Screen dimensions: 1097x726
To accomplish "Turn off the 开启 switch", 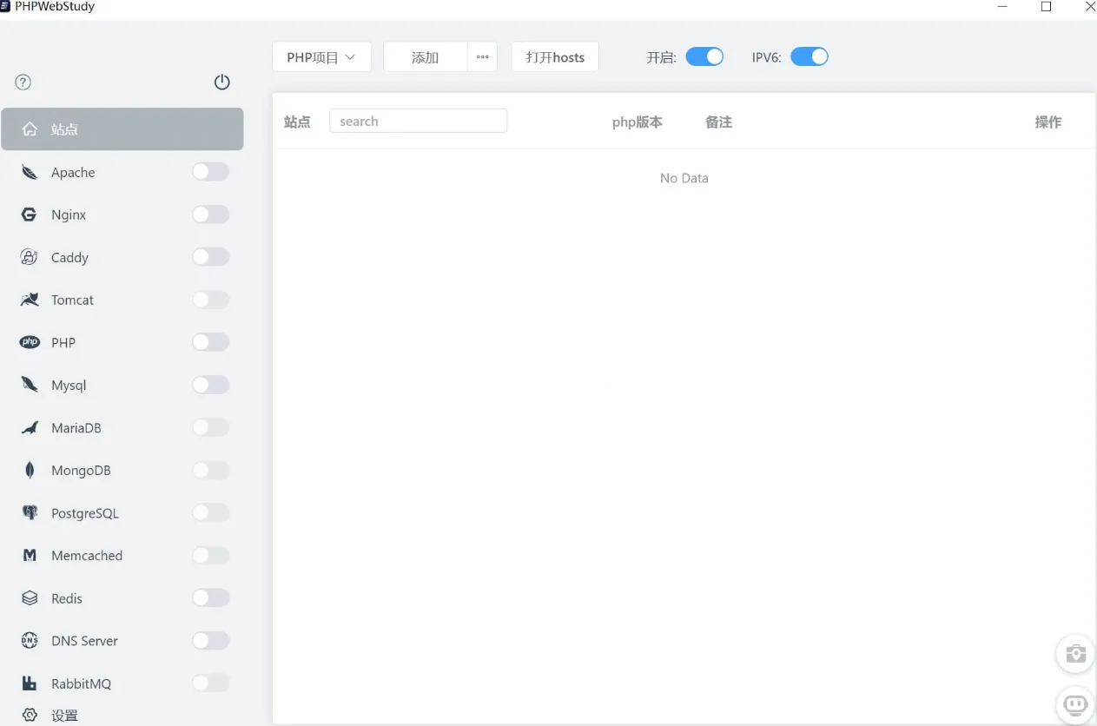I will pos(704,56).
